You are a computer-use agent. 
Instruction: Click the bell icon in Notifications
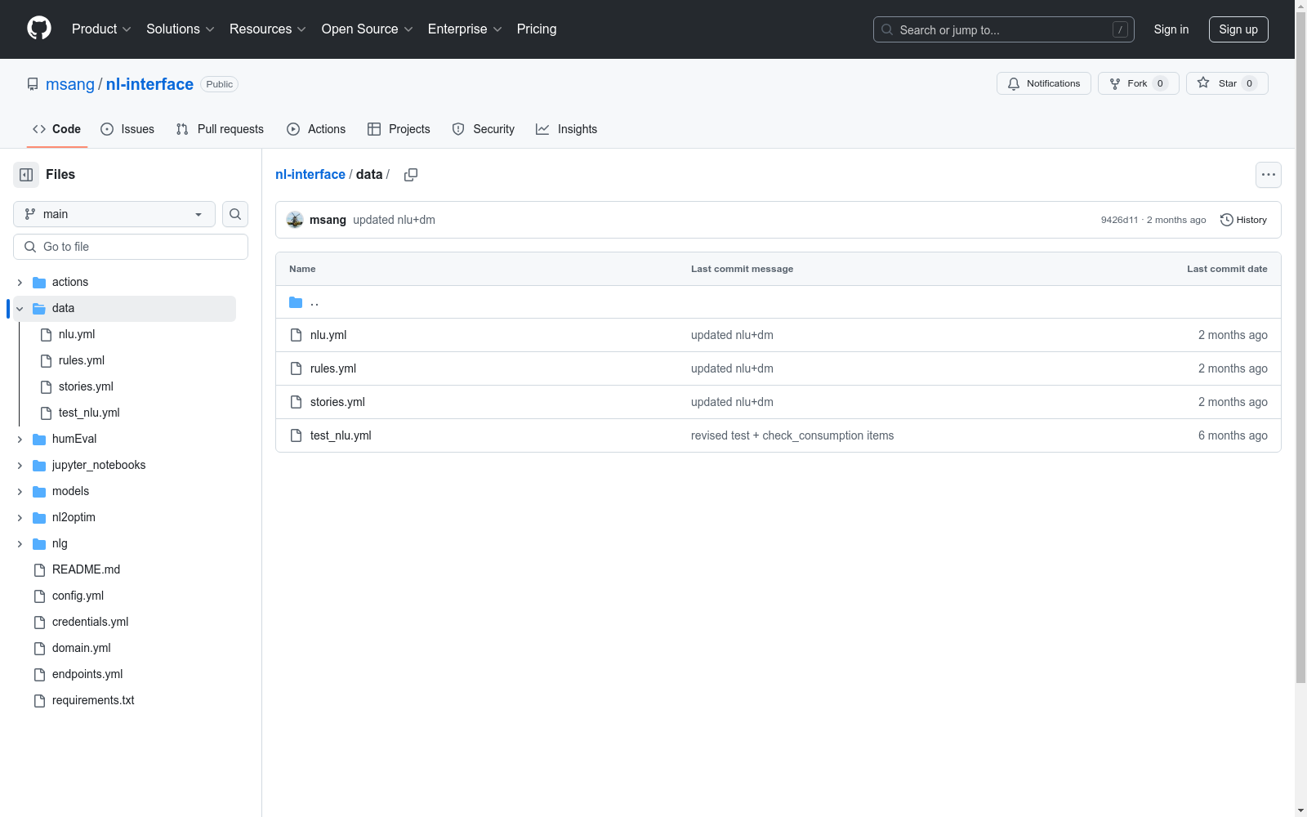pyautogui.click(x=1014, y=83)
